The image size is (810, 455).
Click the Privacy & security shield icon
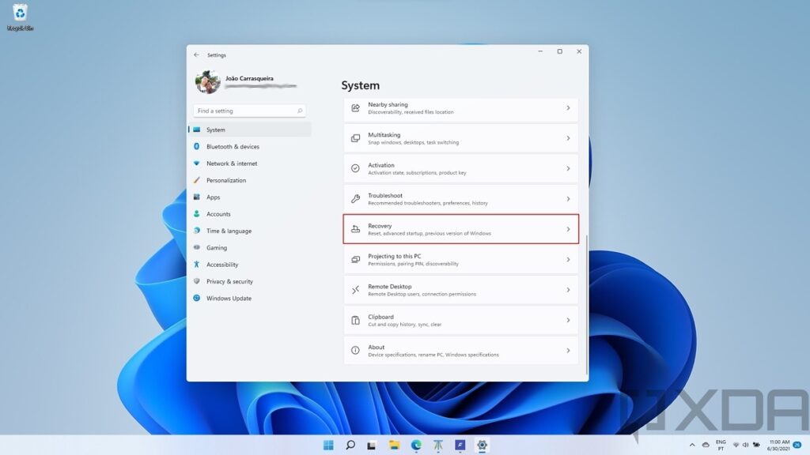coord(196,281)
